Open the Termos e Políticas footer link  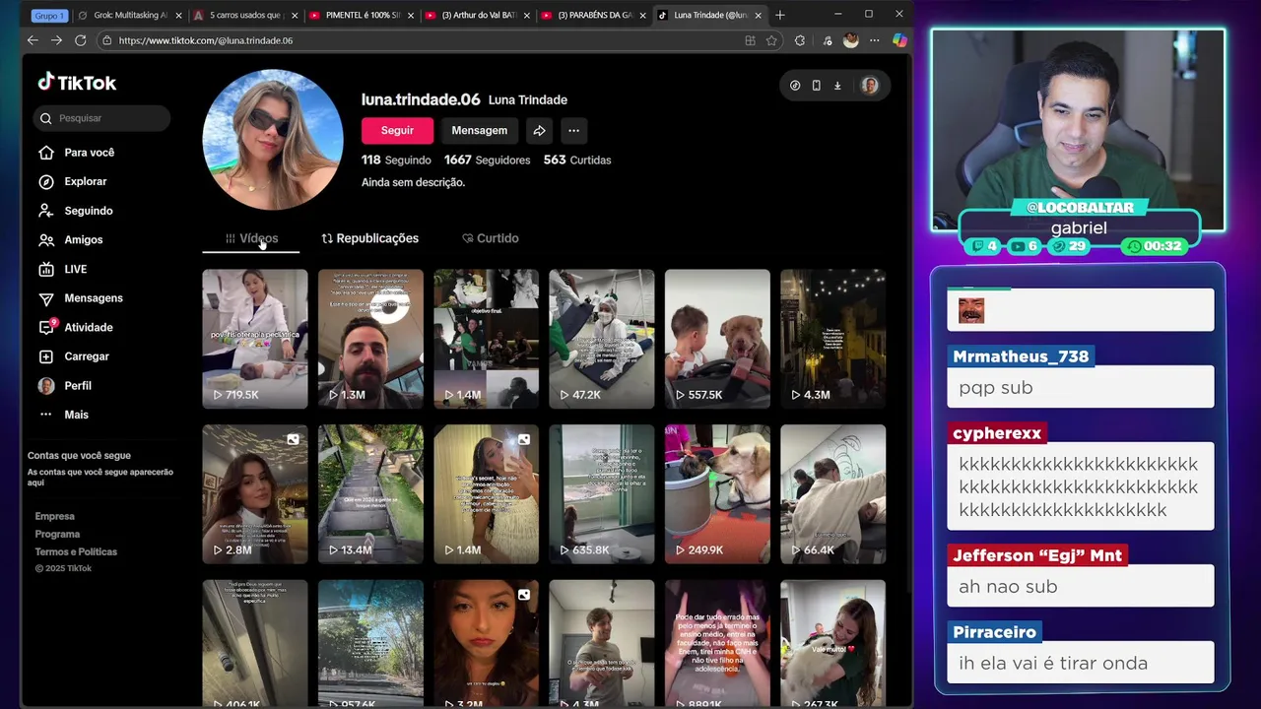[76, 551]
